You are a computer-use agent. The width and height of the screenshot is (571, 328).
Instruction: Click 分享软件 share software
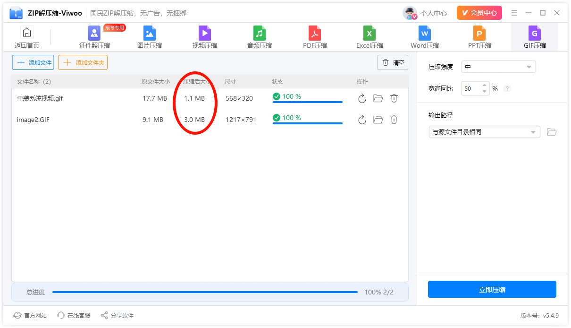[x=117, y=315]
